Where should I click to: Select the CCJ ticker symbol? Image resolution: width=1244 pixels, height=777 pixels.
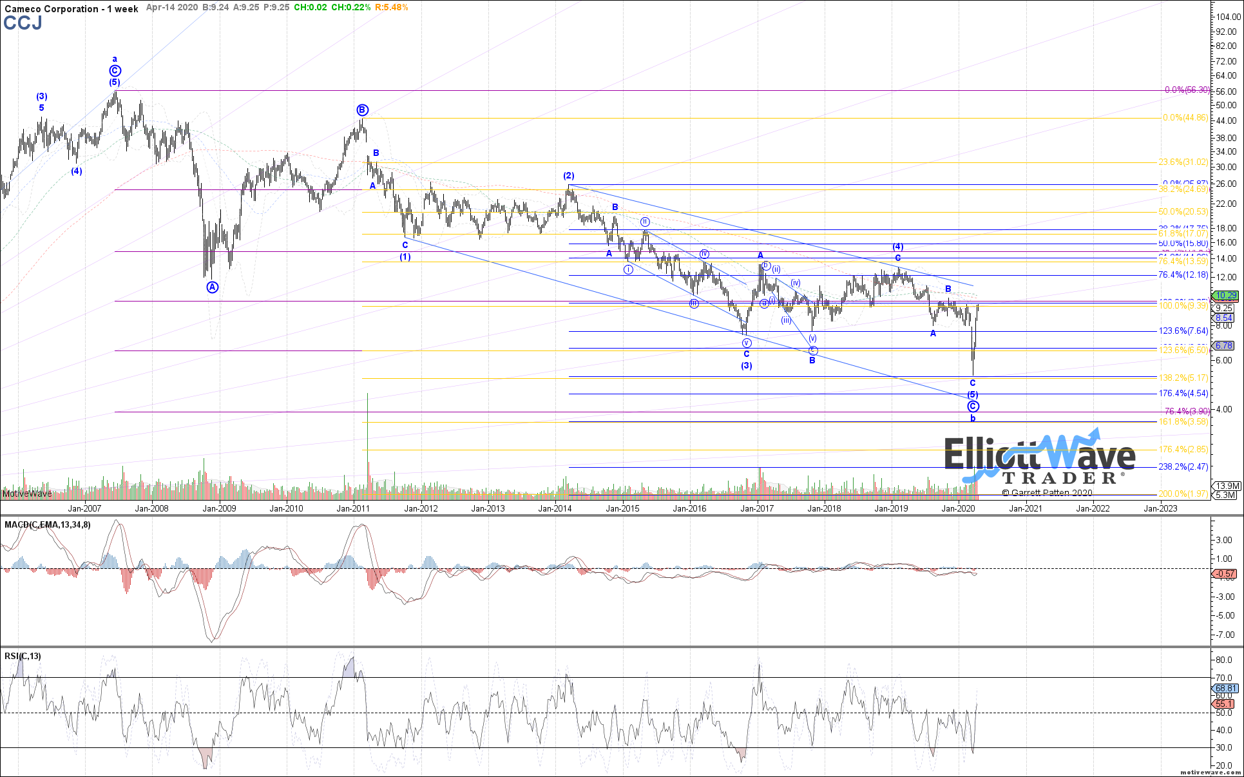pos(23,23)
